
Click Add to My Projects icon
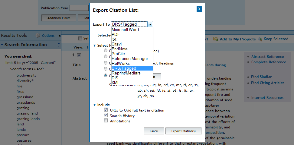pos(216,39)
